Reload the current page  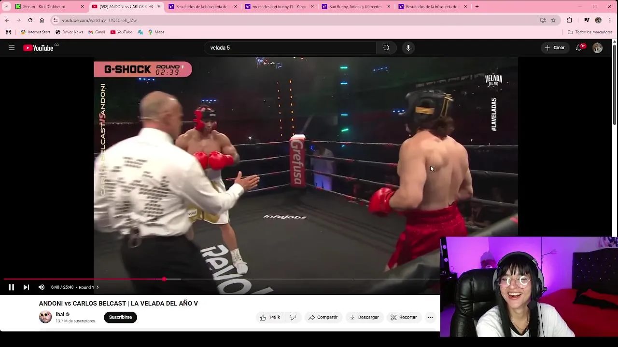coord(30,20)
